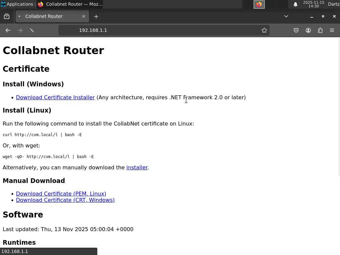The image size is (340, 255).
Task: Click the curl http://cvm.local/l command text
Action: tap(42, 135)
